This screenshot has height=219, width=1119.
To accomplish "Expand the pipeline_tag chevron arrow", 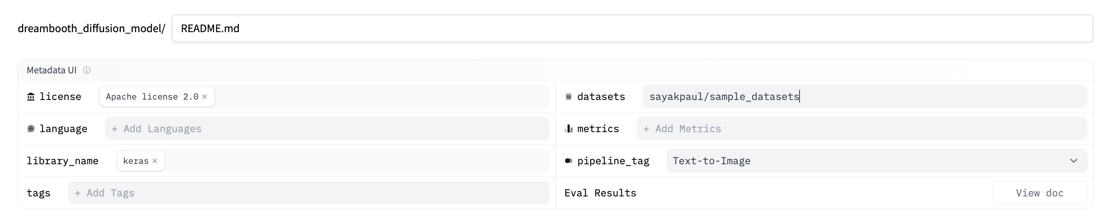I will (1073, 161).
